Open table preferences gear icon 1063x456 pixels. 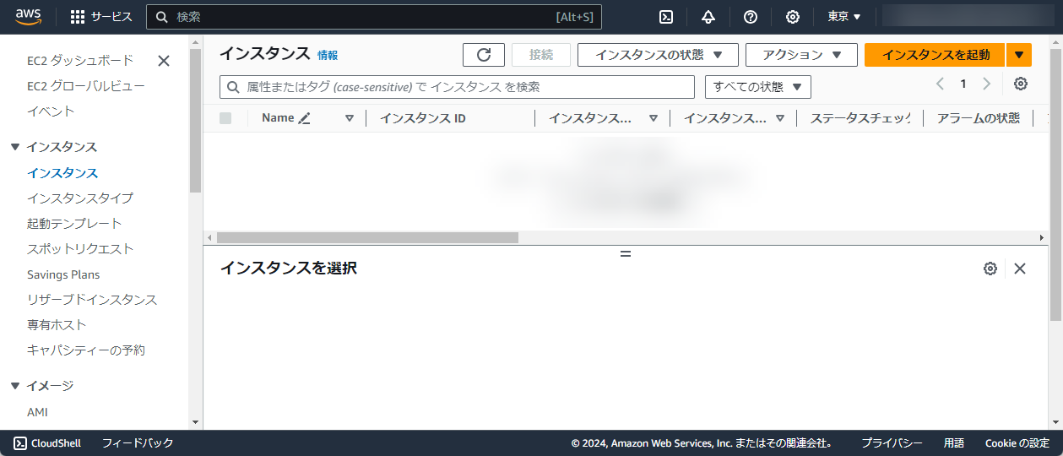point(1021,84)
